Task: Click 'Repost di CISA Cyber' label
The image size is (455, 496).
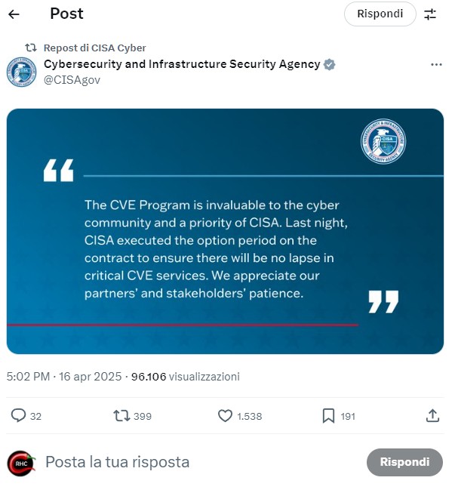Action: (x=94, y=48)
